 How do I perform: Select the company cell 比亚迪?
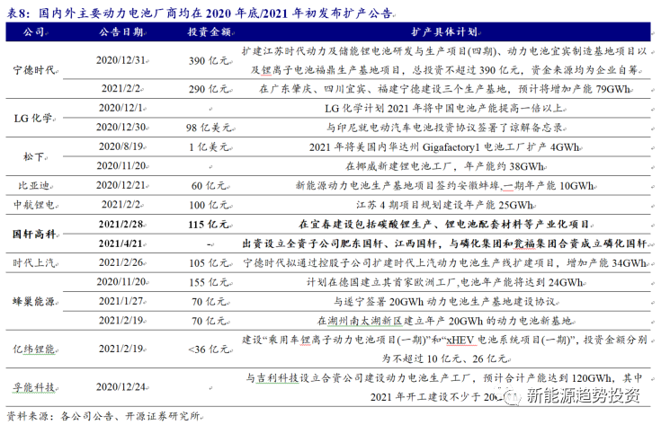pyautogui.click(x=34, y=186)
